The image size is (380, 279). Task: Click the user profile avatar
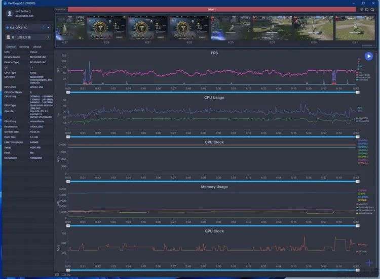tap(8, 13)
